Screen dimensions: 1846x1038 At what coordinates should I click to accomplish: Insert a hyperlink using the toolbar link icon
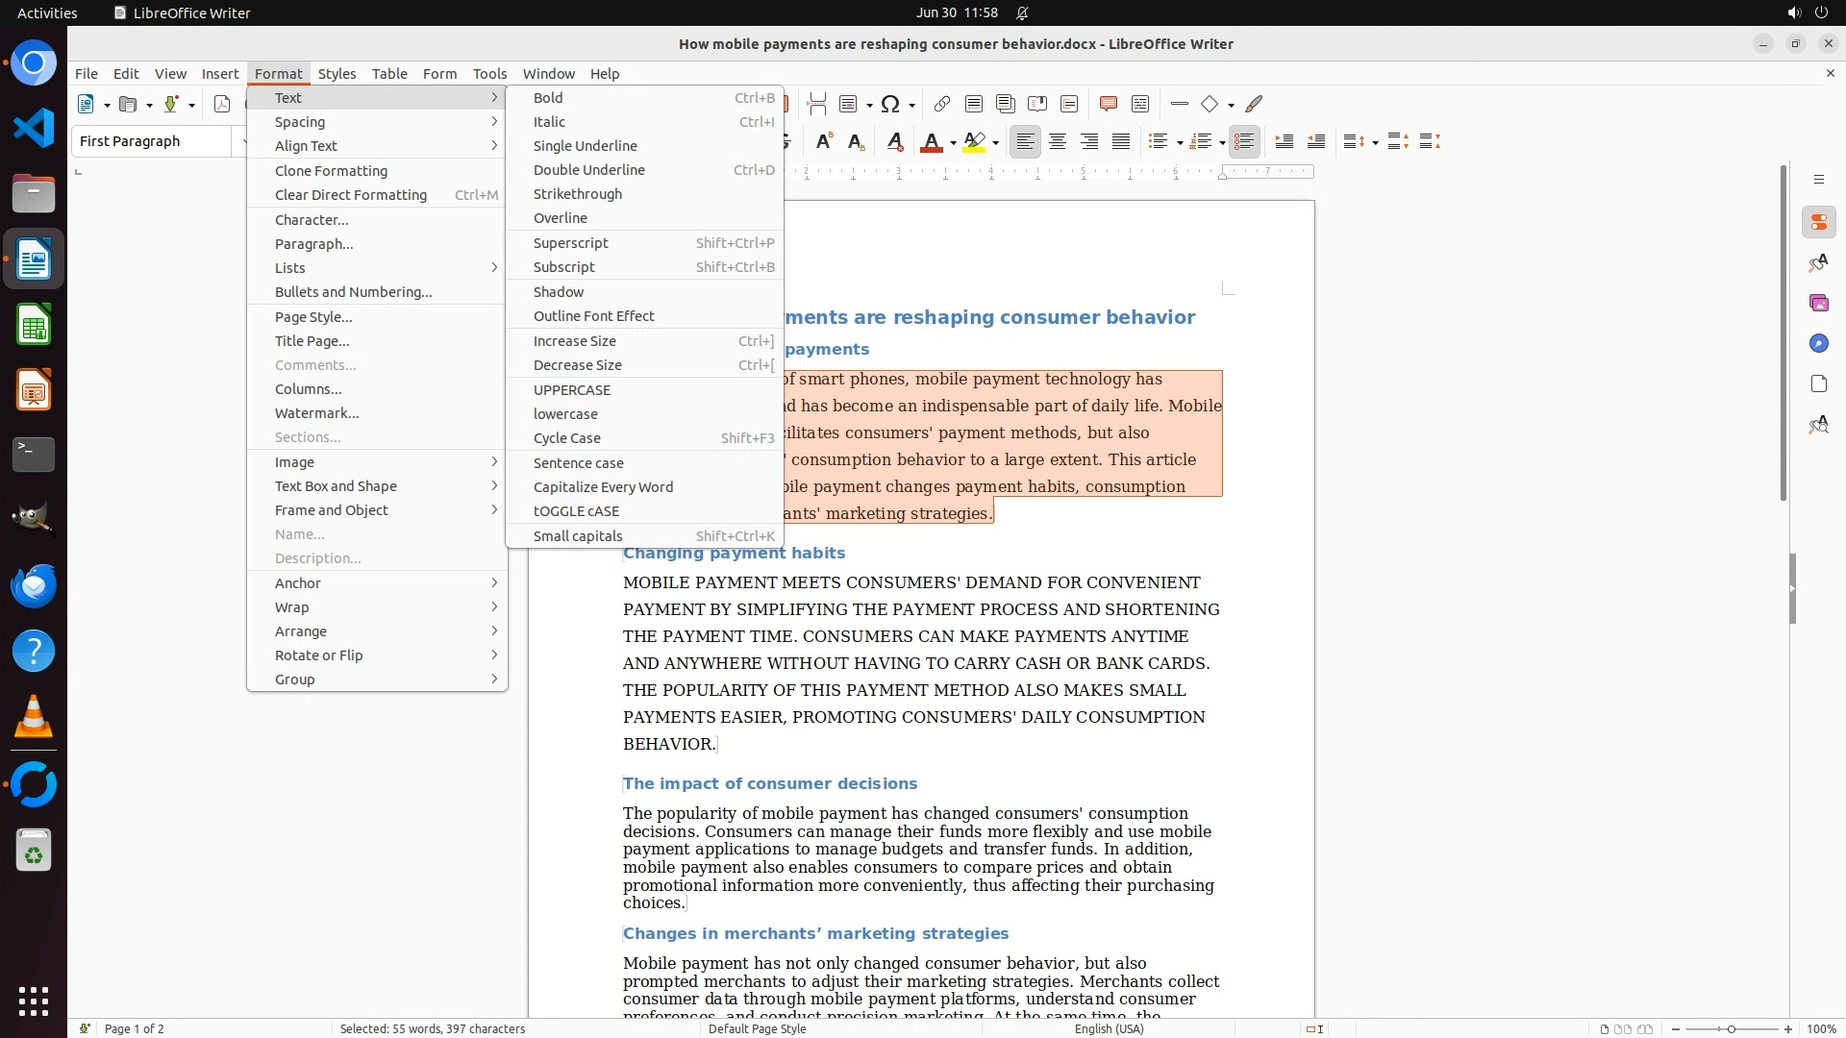pos(941,104)
